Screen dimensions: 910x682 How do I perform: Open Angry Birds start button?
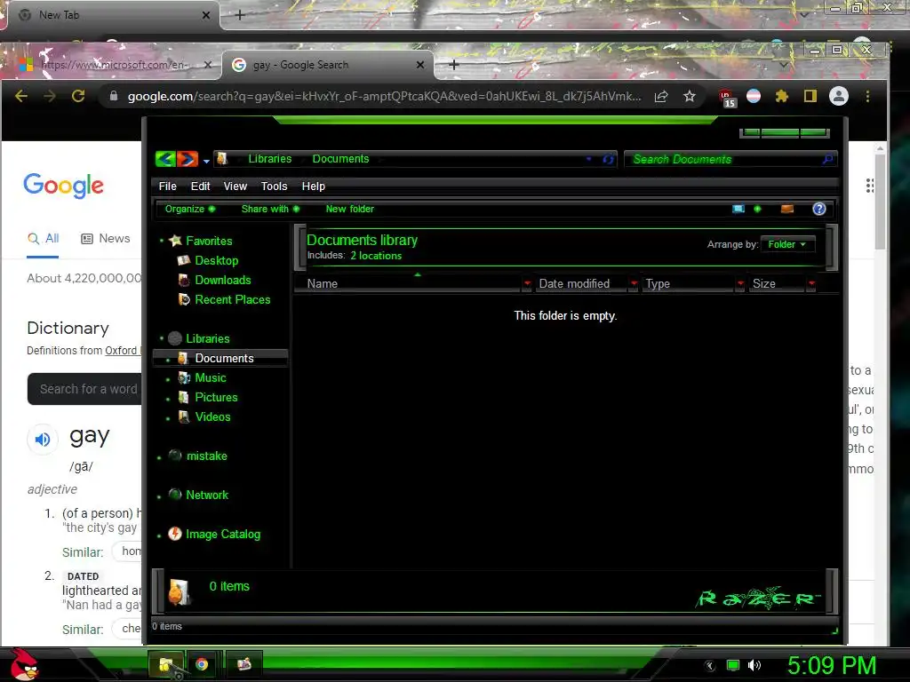click(x=24, y=664)
